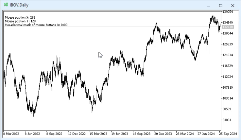Maximize the IBOV chart window
Screen dimensions: 241x140
[221, 6]
